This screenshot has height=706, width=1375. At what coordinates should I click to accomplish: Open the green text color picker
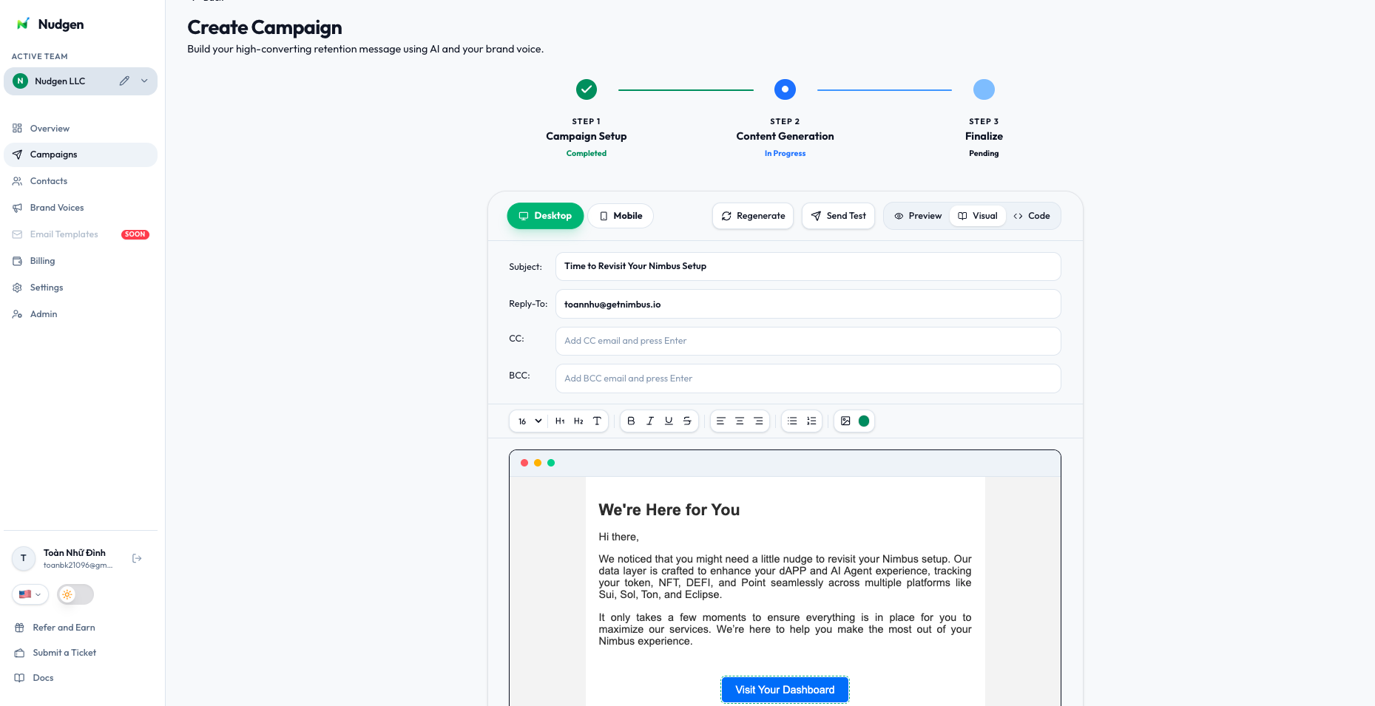(864, 421)
